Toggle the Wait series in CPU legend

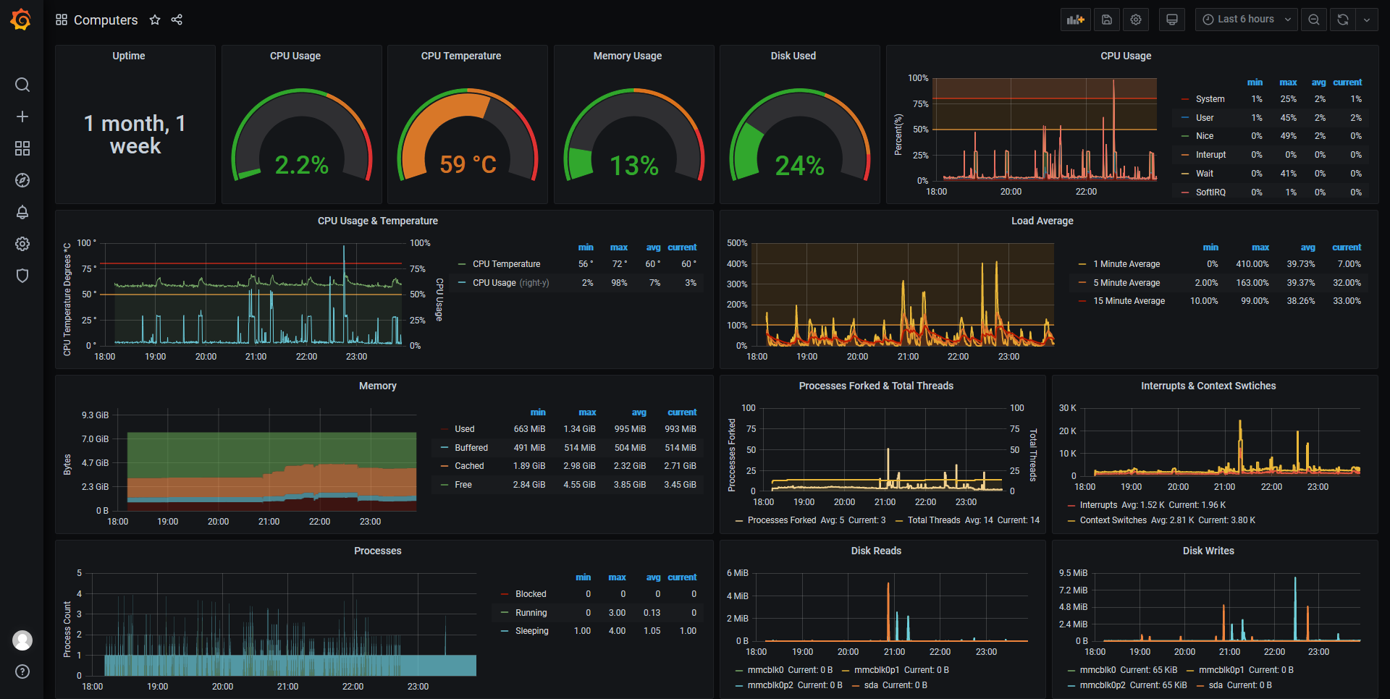point(1205,174)
